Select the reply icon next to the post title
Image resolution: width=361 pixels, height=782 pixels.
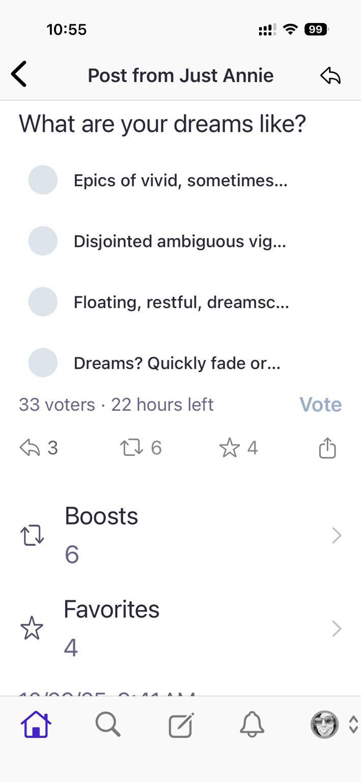pyautogui.click(x=330, y=75)
